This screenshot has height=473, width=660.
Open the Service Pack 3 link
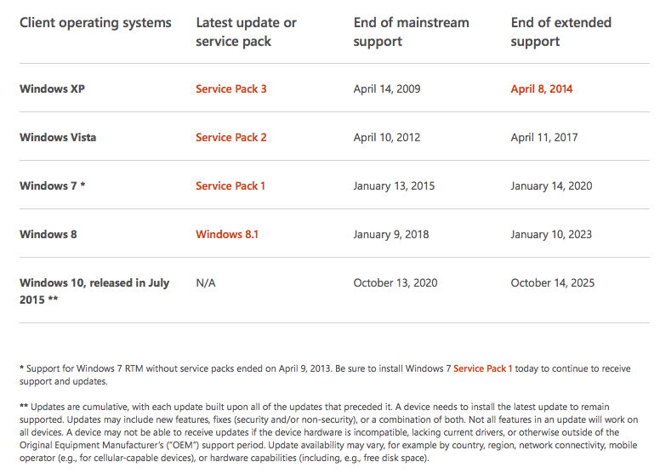point(230,88)
